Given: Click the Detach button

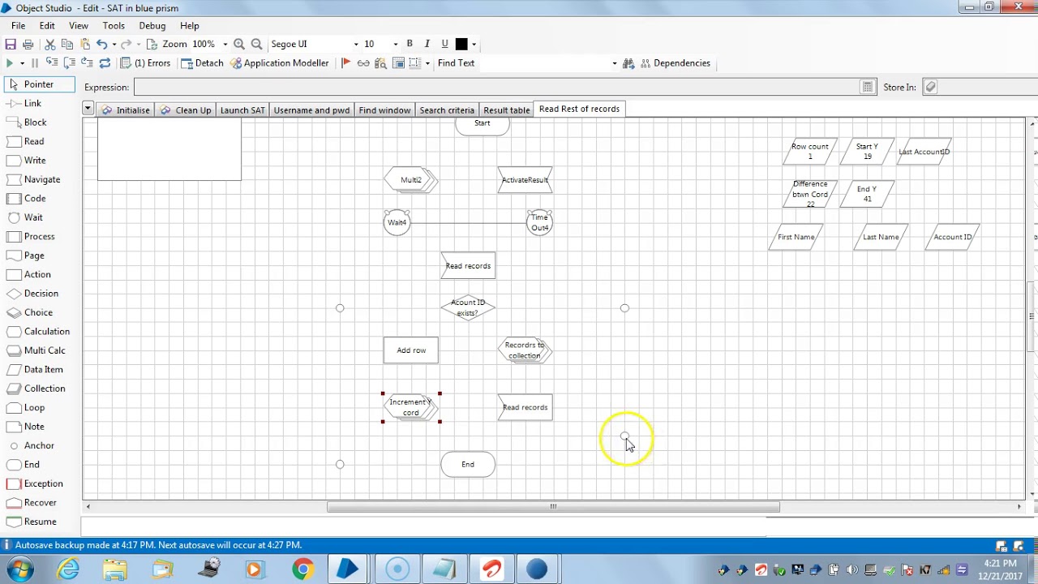Looking at the screenshot, I should click(x=202, y=63).
